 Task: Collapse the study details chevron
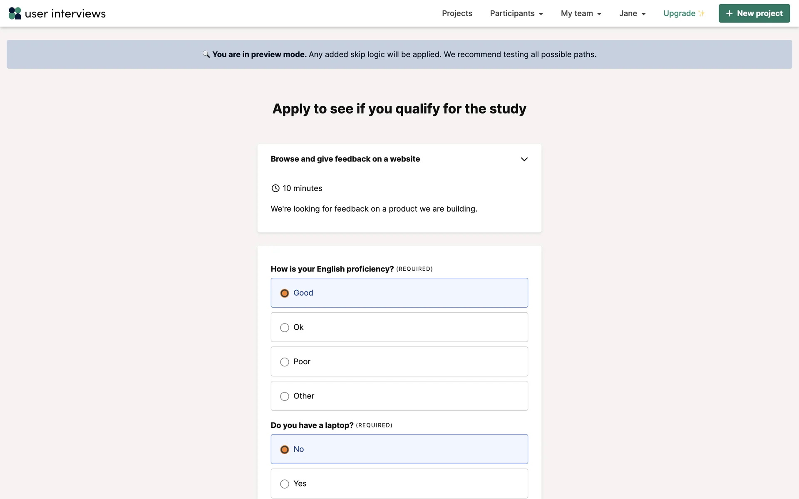tap(524, 159)
